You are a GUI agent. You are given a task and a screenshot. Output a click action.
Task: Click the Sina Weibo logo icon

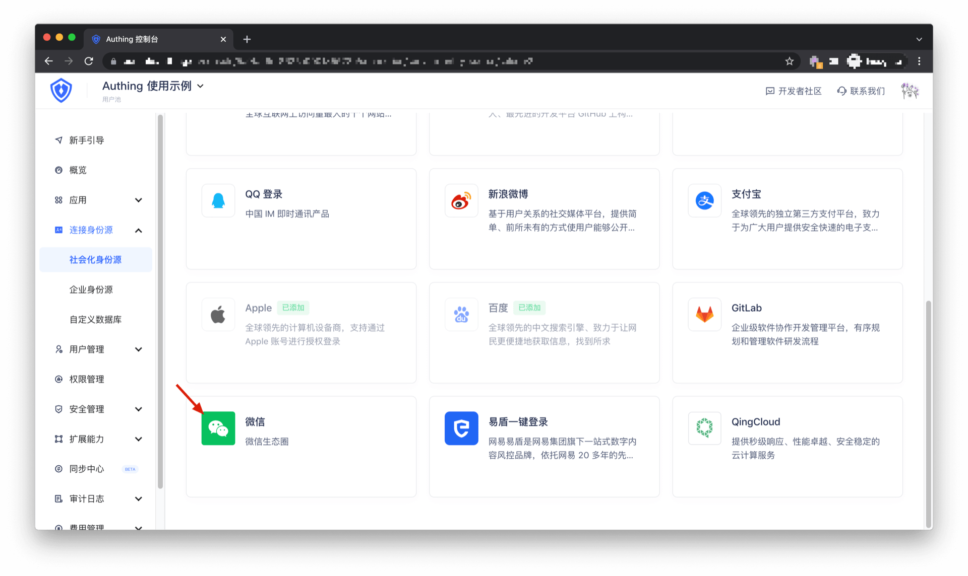[461, 200]
